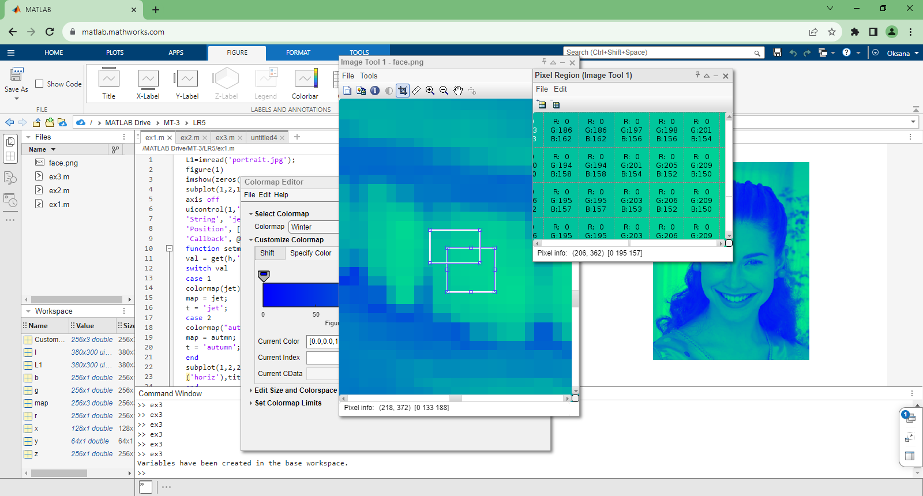
Task: Open the Colormap Winter dropdown
Action: point(313,227)
